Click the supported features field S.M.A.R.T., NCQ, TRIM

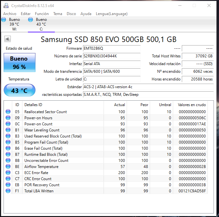click(x=148, y=95)
